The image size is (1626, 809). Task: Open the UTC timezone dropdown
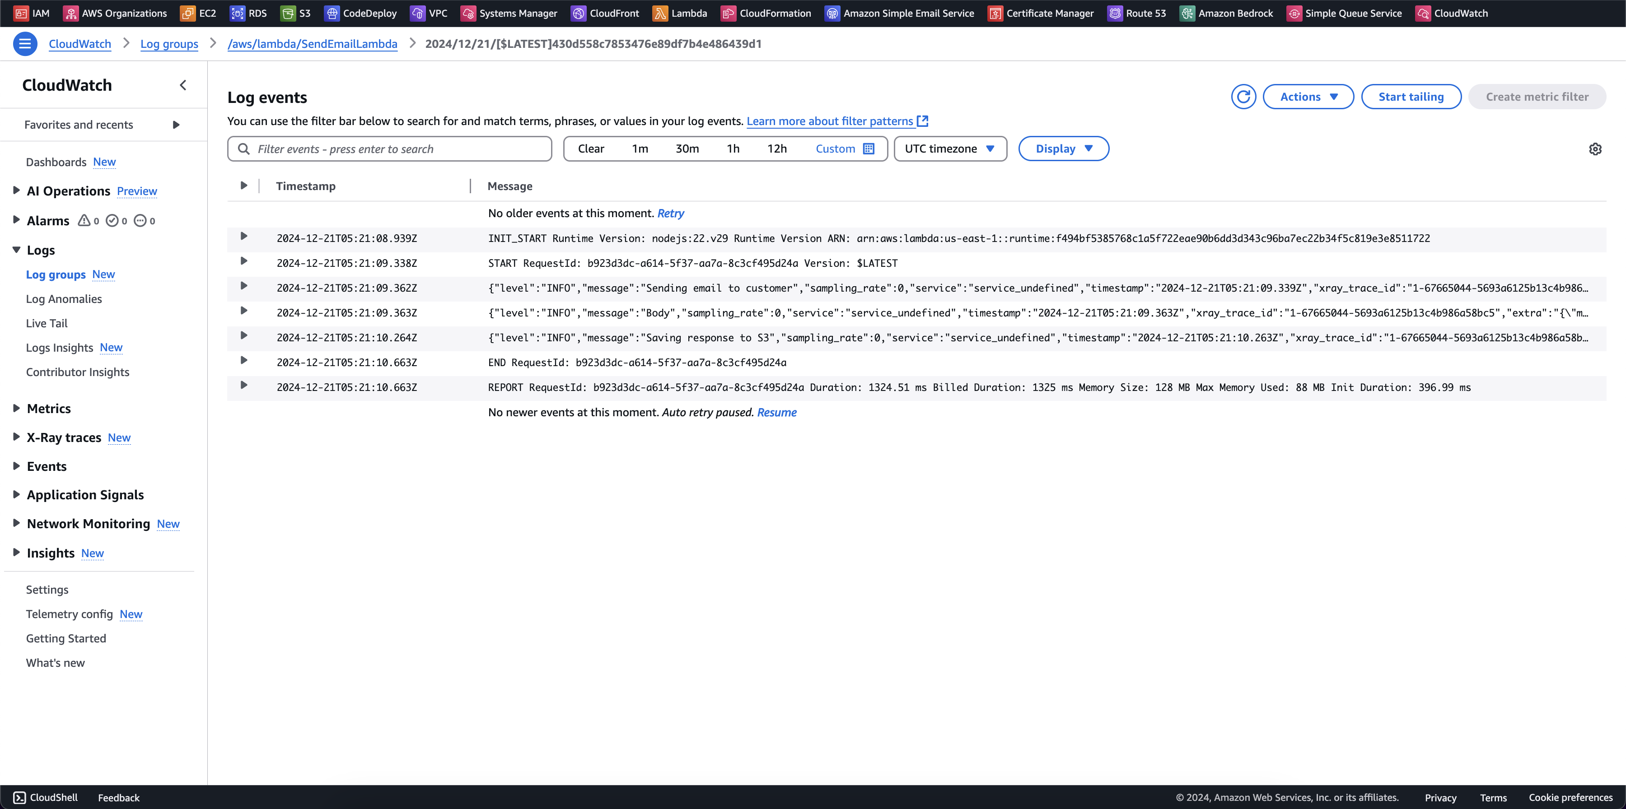coord(950,149)
